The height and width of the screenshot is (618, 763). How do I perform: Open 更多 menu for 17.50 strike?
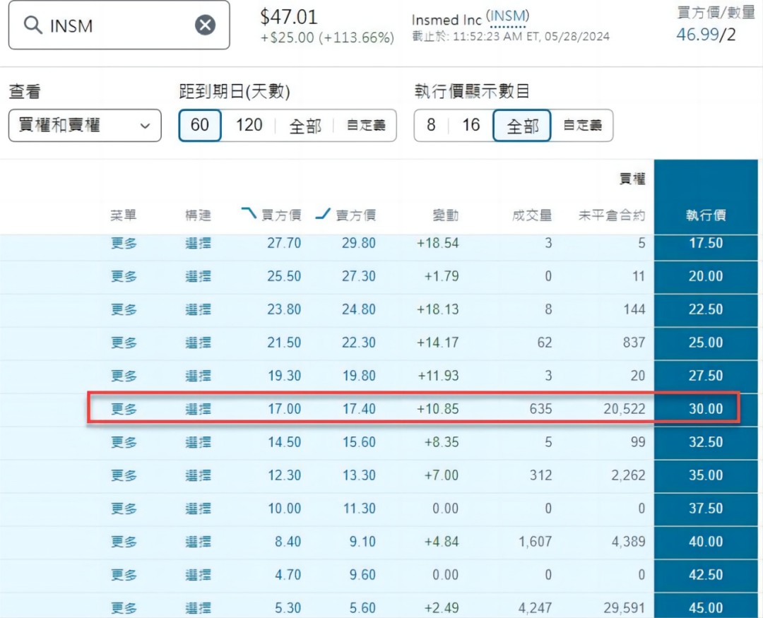pyautogui.click(x=124, y=243)
